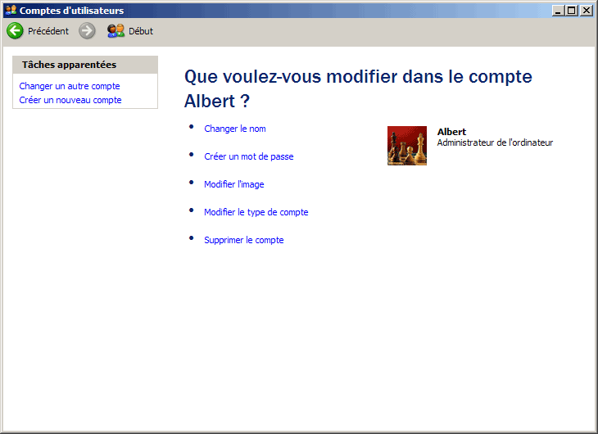Open the 'Changer un autre compte' link
The height and width of the screenshot is (434, 598).
(70, 86)
